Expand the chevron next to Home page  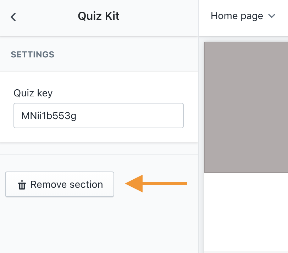pos(272,16)
